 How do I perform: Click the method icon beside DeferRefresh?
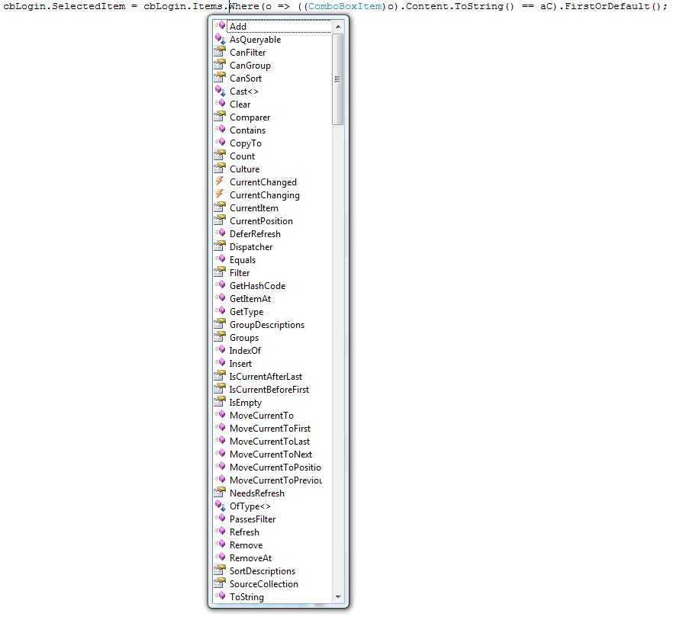tap(221, 233)
